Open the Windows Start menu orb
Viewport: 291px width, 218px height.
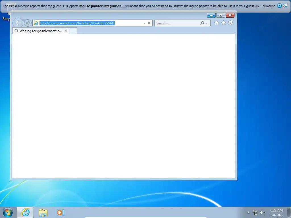(x=8, y=212)
